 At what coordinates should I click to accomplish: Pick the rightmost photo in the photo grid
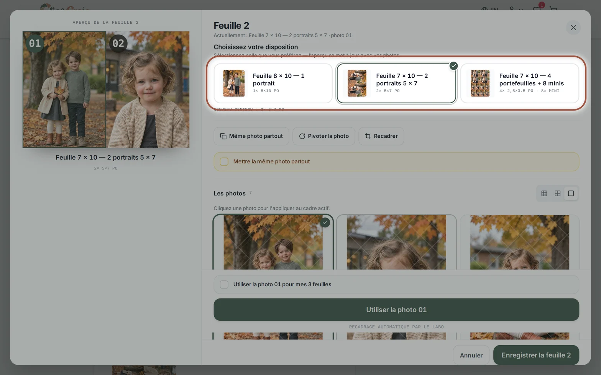pyautogui.click(x=520, y=242)
